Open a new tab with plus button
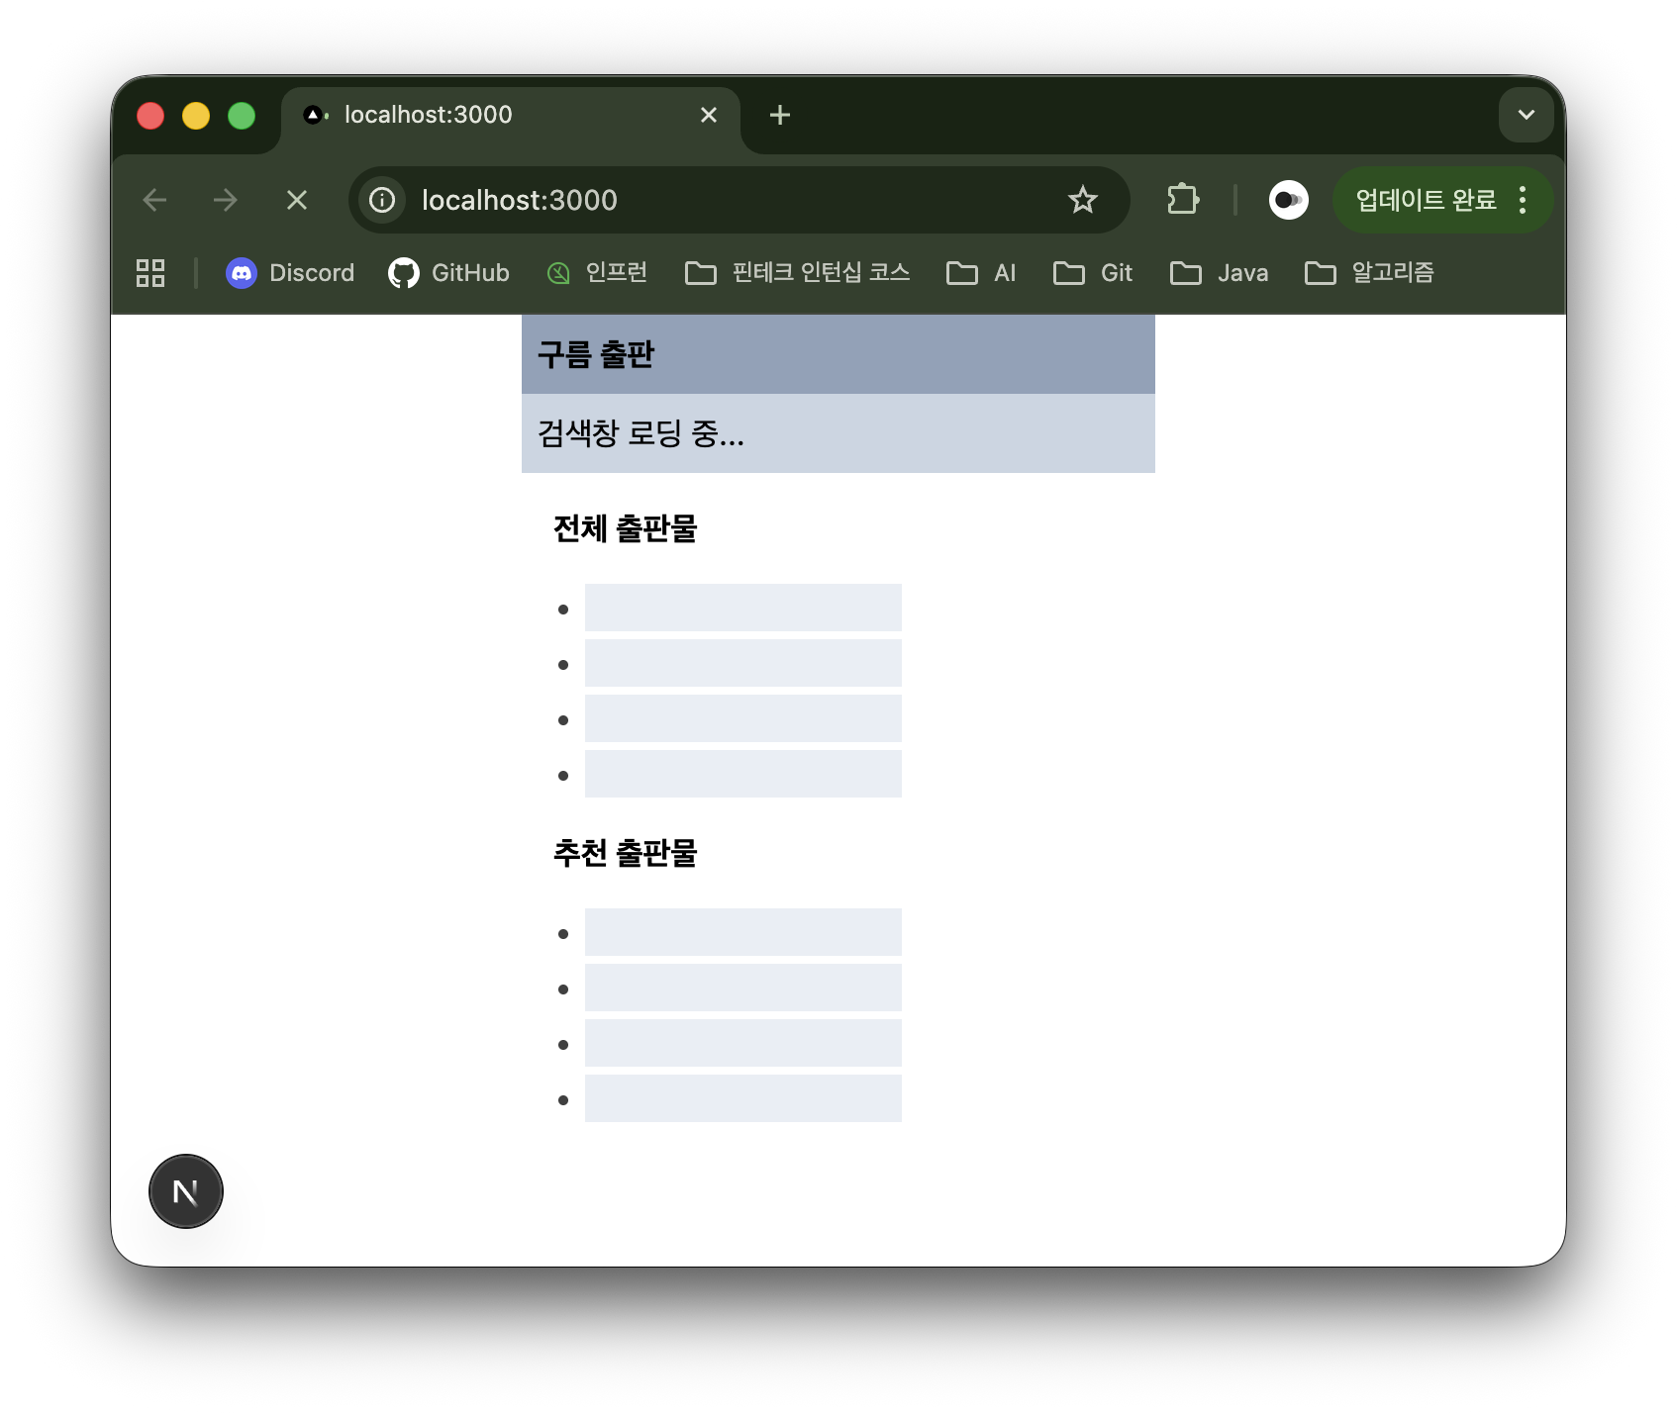The height and width of the screenshot is (1413, 1677). 780,116
